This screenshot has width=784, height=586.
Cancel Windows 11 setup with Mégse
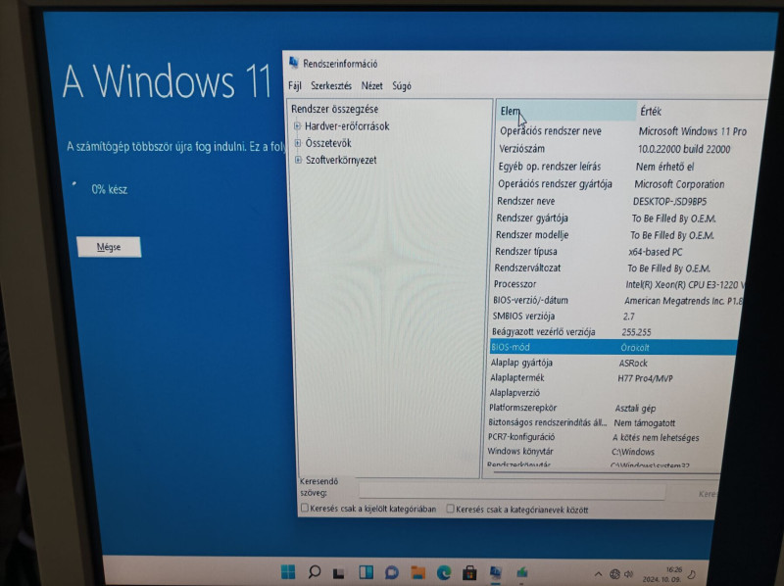[x=109, y=247]
